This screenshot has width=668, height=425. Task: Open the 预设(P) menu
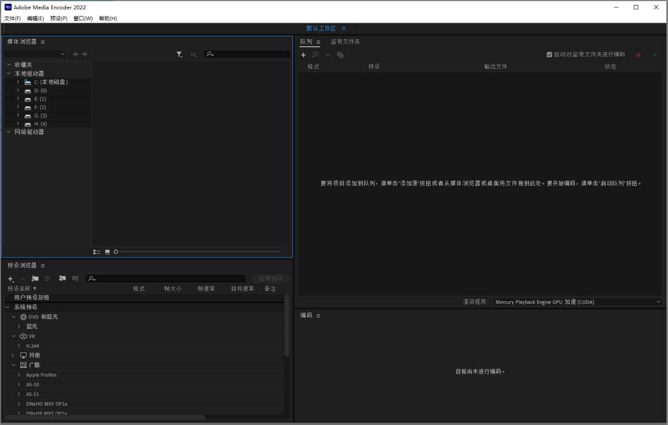point(59,18)
